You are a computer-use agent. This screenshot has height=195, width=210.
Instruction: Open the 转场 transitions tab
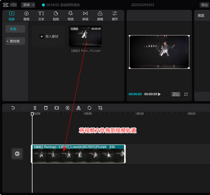tap(85, 16)
